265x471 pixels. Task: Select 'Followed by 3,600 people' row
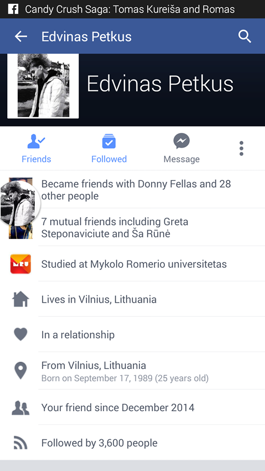[132, 443]
